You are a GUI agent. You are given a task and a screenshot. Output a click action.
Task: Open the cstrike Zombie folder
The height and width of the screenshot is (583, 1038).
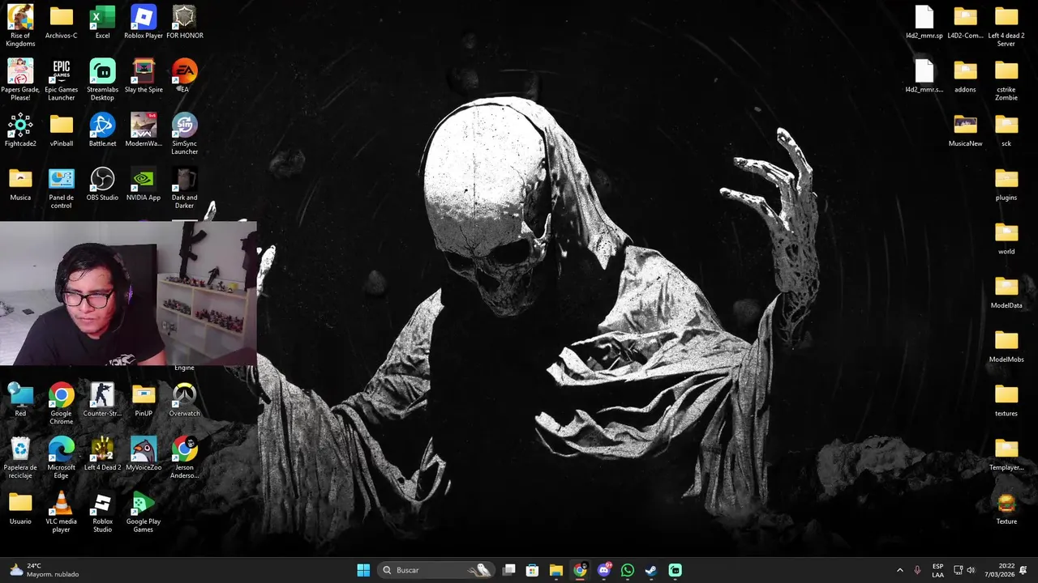(x=1006, y=79)
